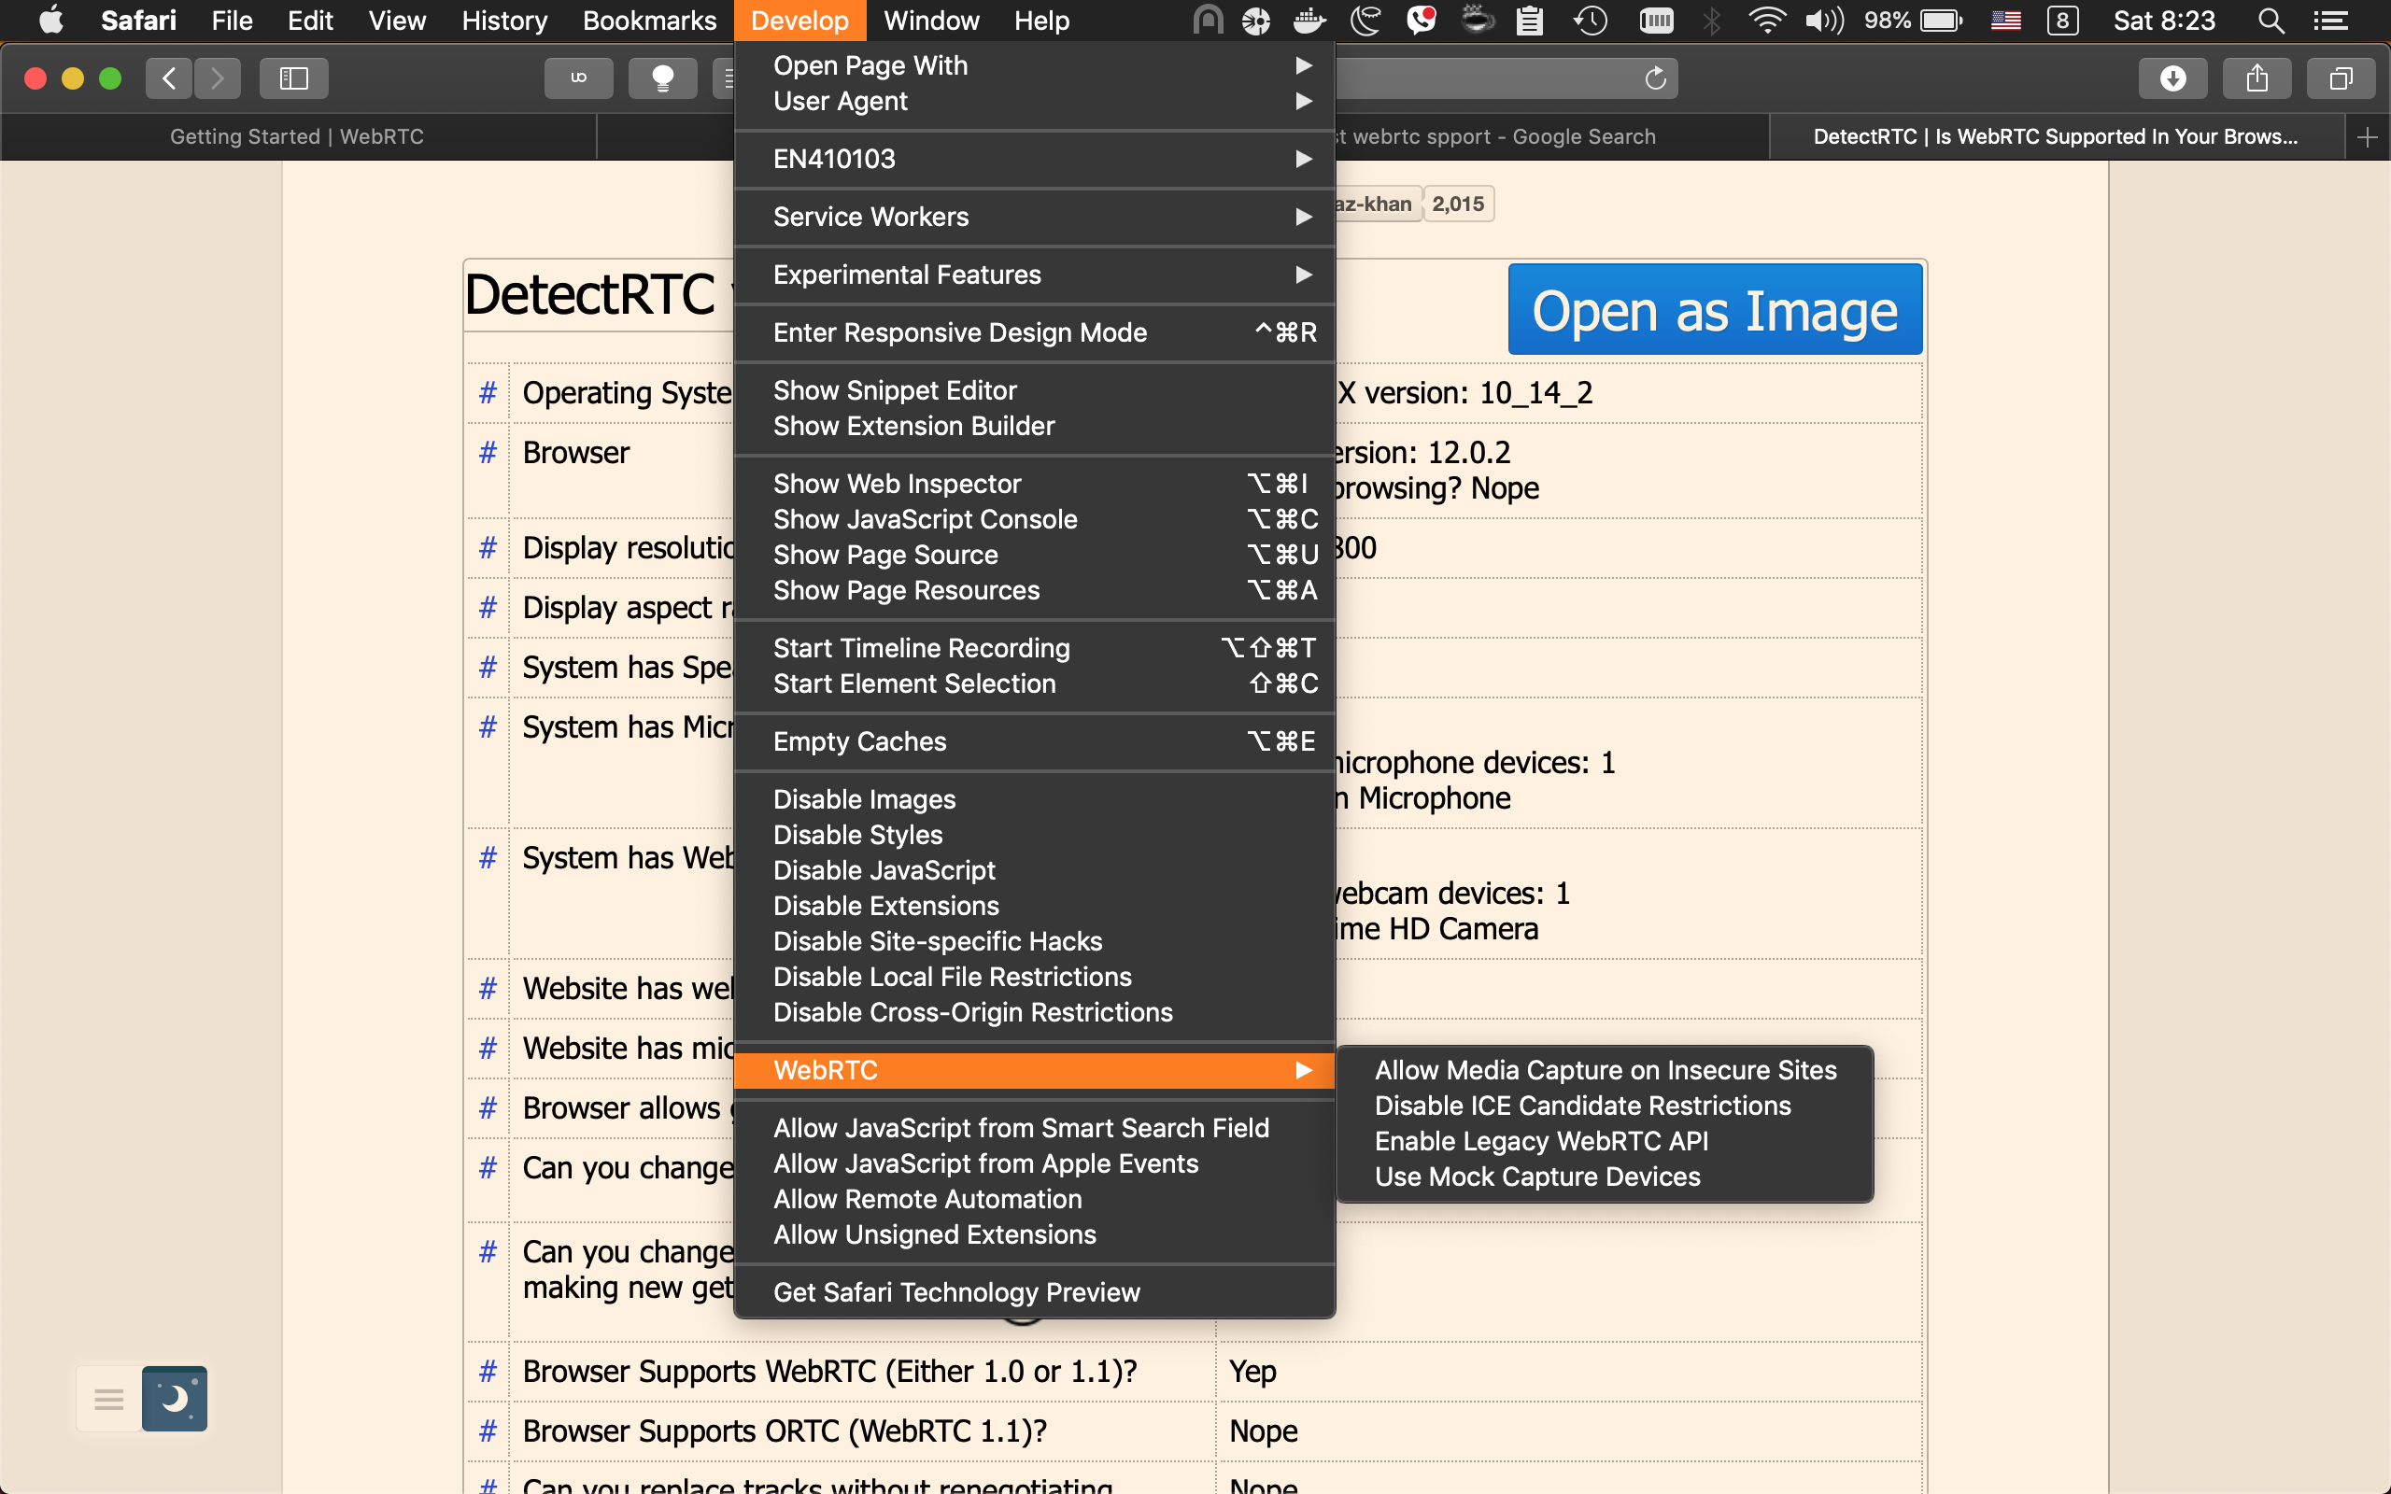
Task: Expand EN410103 device submenu
Action: (1035, 159)
